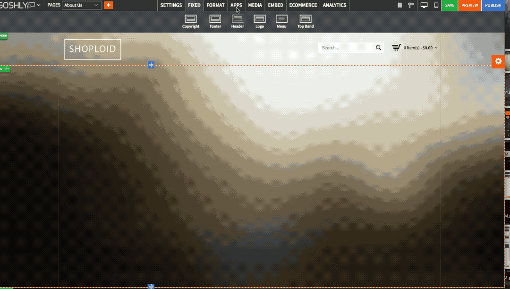
Task: Toggle the column grid guides icon
Action: click(x=400, y=5)
